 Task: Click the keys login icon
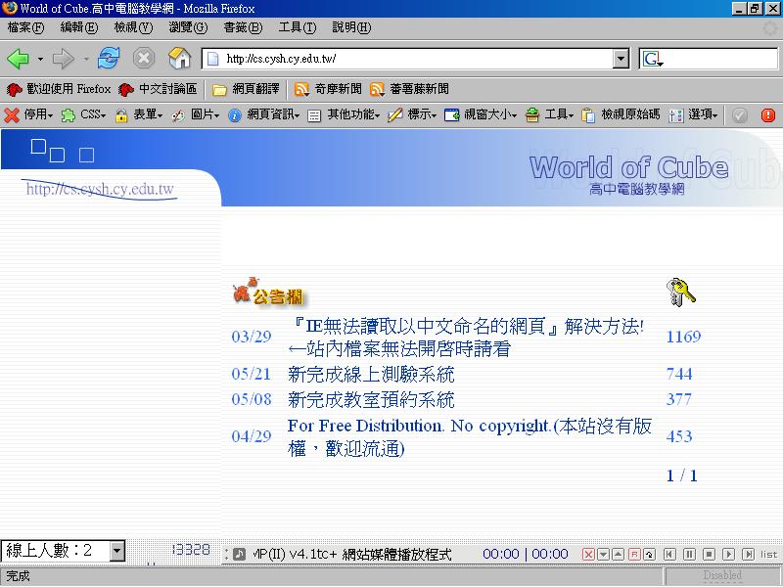tap(680, 293)
